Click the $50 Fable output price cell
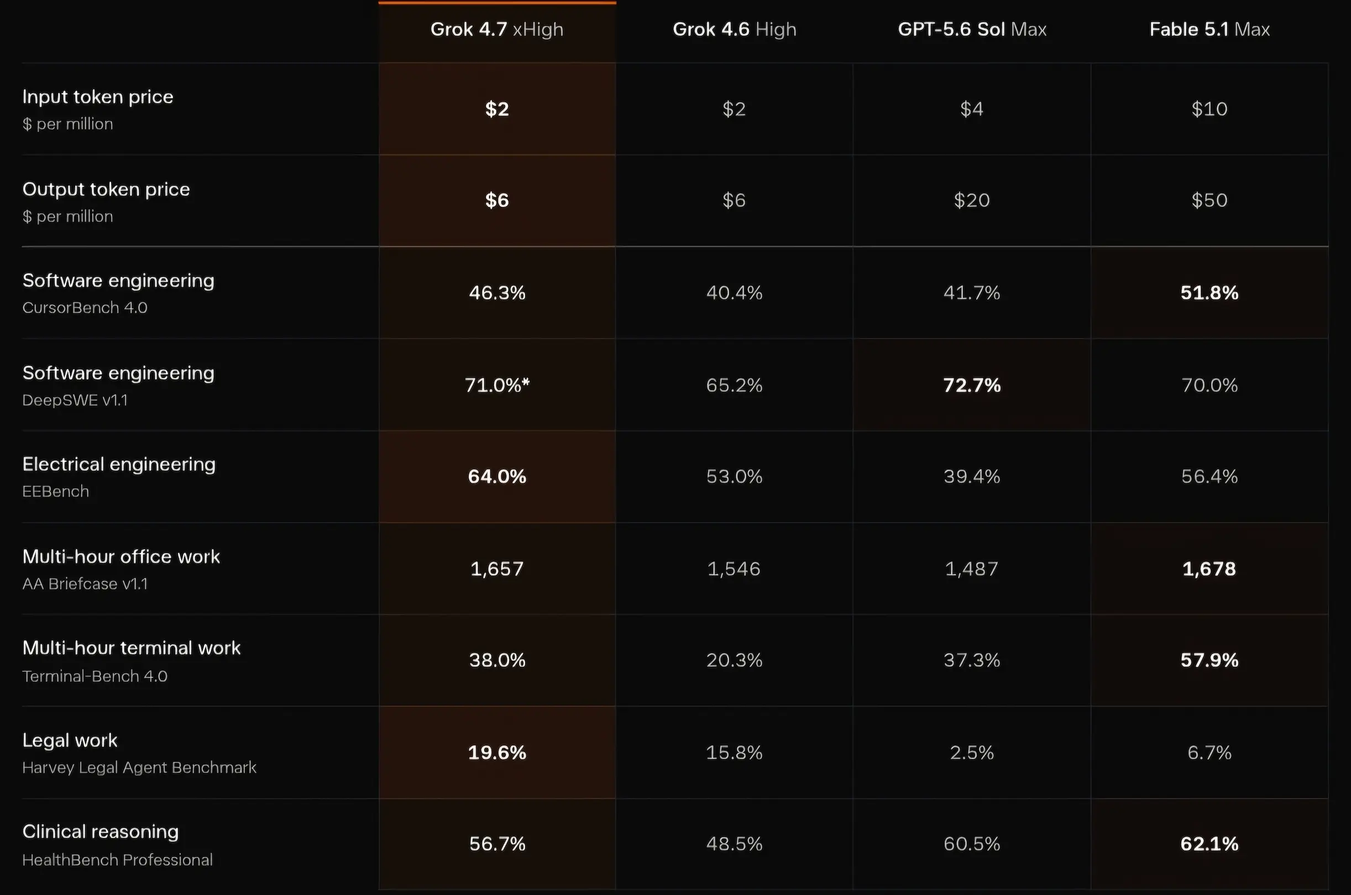This screenshot has height=895, width=1351. (x=1209, y=201)
